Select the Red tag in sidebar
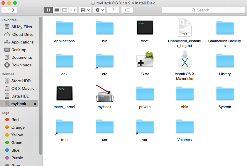 point(15,120)
